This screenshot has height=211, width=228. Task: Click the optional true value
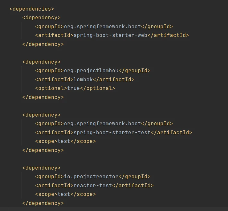pyautogui.click(x=73, y=88)
